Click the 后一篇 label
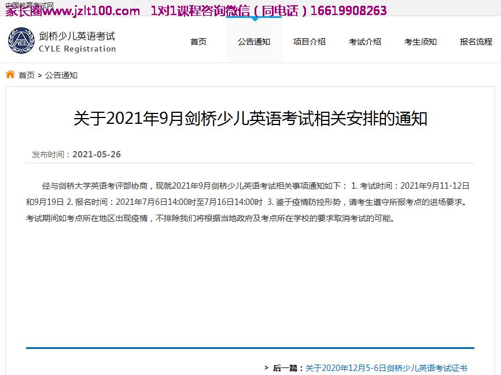 [x=285, y=368]
